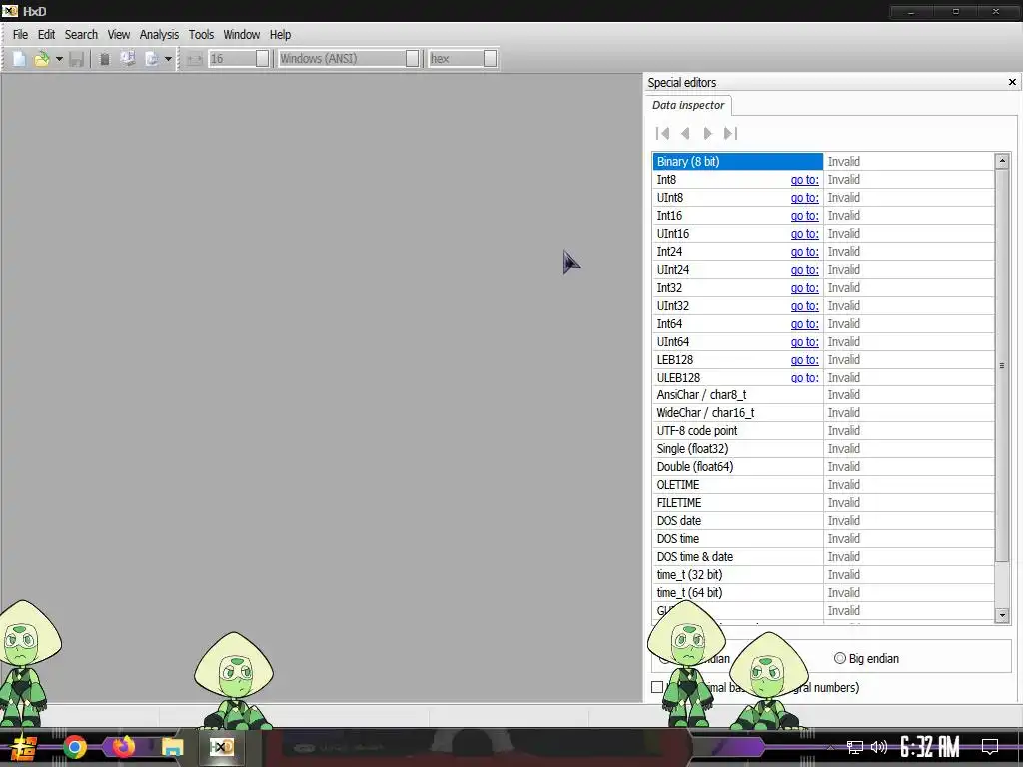Select the Data inspector tab
The height and width of the screenshot is (767, 1023).
click(688, 105)
